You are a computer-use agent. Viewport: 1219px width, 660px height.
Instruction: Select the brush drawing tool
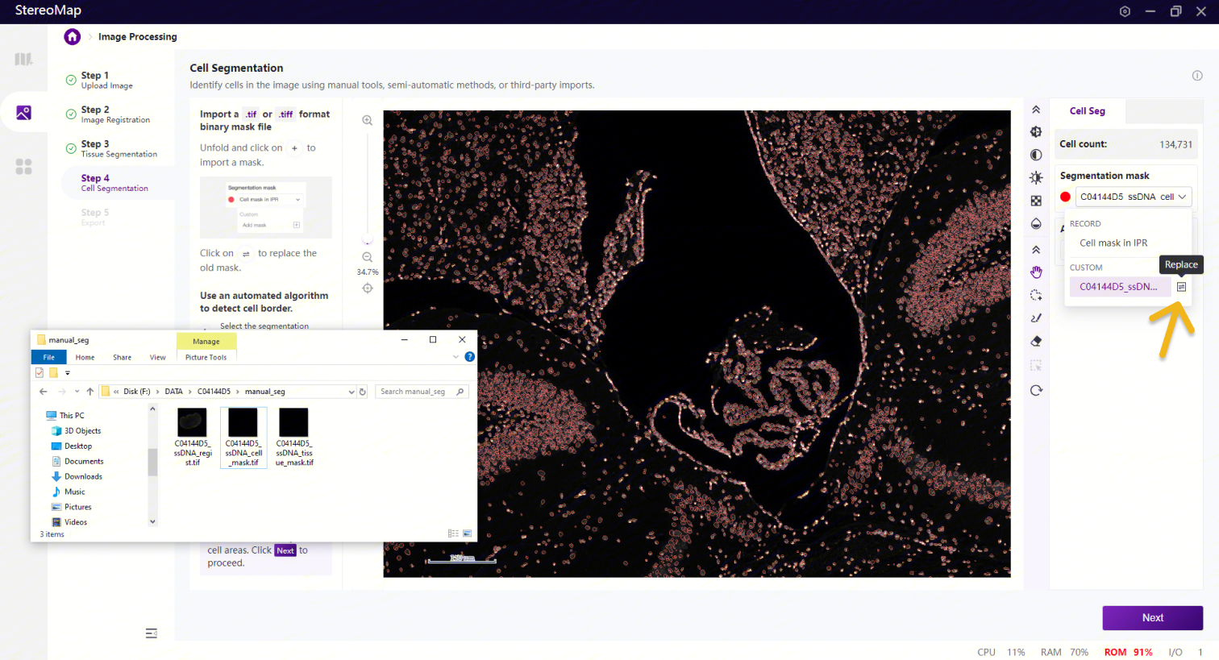tap(1036, 318)
